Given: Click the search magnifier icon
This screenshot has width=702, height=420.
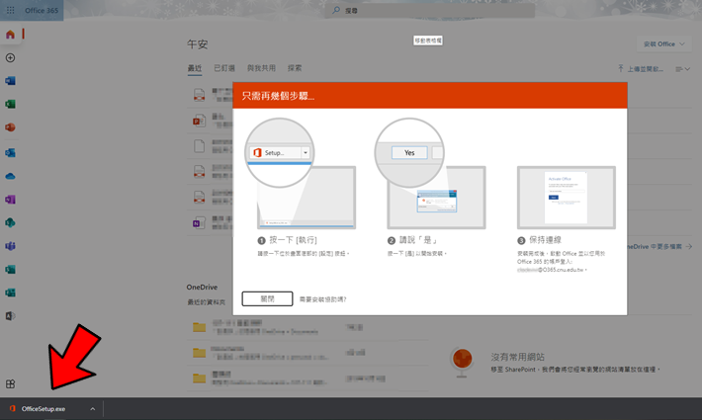Looking at the screenshot, I should tap(336, 10).
